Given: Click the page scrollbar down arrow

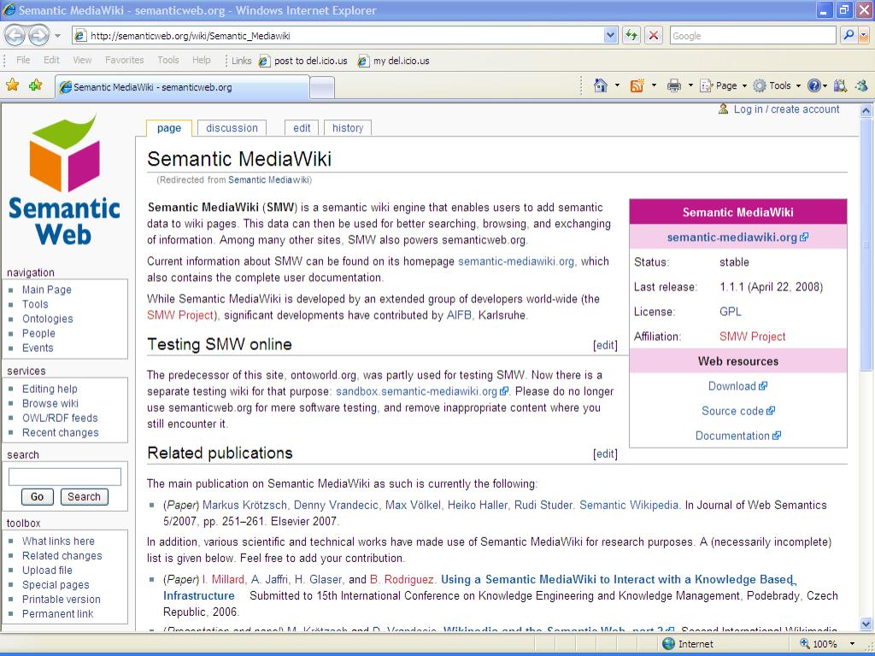Looking at the screenshot, I should point(866,624).
